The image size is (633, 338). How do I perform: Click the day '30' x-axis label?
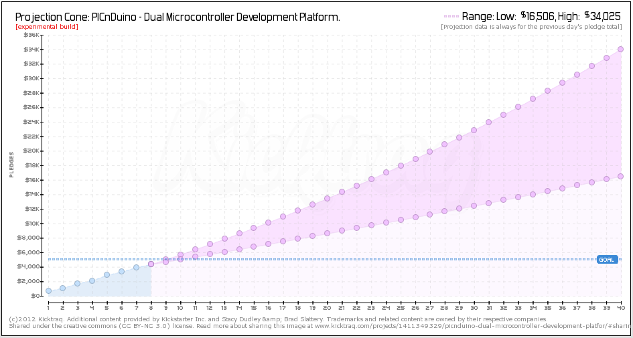click(474, 308)
